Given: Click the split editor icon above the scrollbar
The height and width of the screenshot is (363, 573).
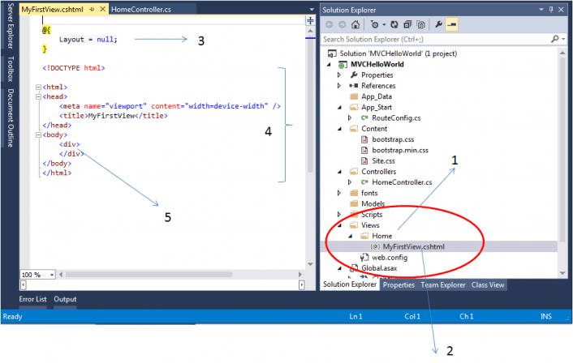Looking at the screenshot, I should coord(310,21).
